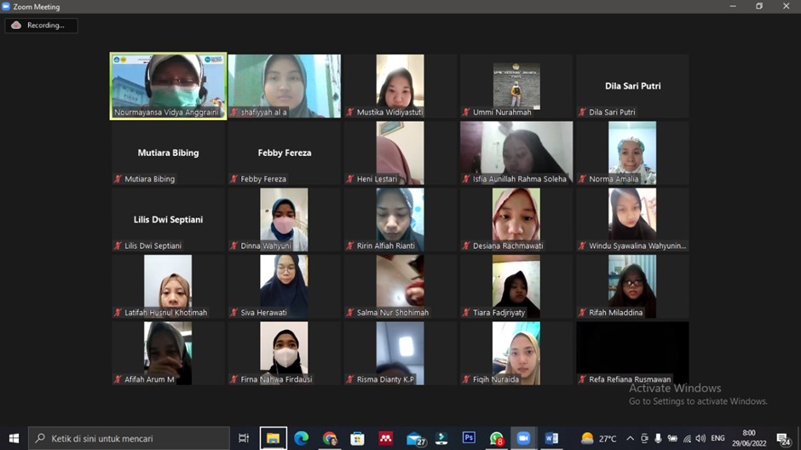Switch the ENG input language indicator
801x450 pixels.
(x=717, y=438)
